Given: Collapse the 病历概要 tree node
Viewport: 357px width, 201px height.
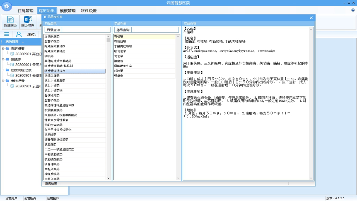Looking at the screenshot, I should coord(3,49).
